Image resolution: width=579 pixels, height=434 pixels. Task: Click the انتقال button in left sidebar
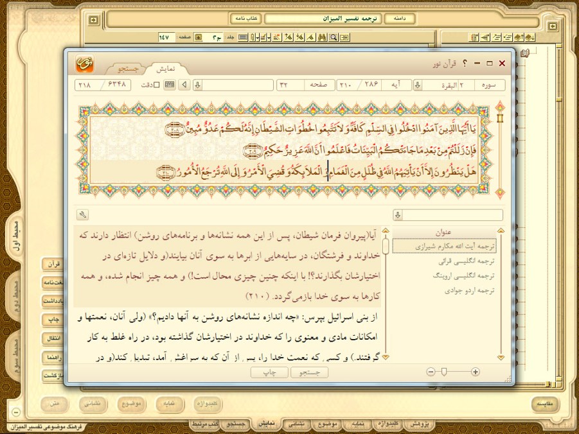(53, 338)
